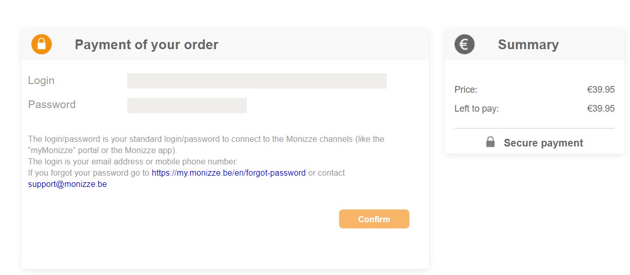
Task: Focus the Login input field
Action: click(x=257, y=81)
